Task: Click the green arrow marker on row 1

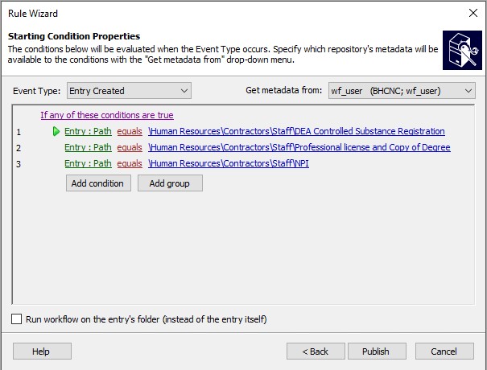Action: (56, 131)
